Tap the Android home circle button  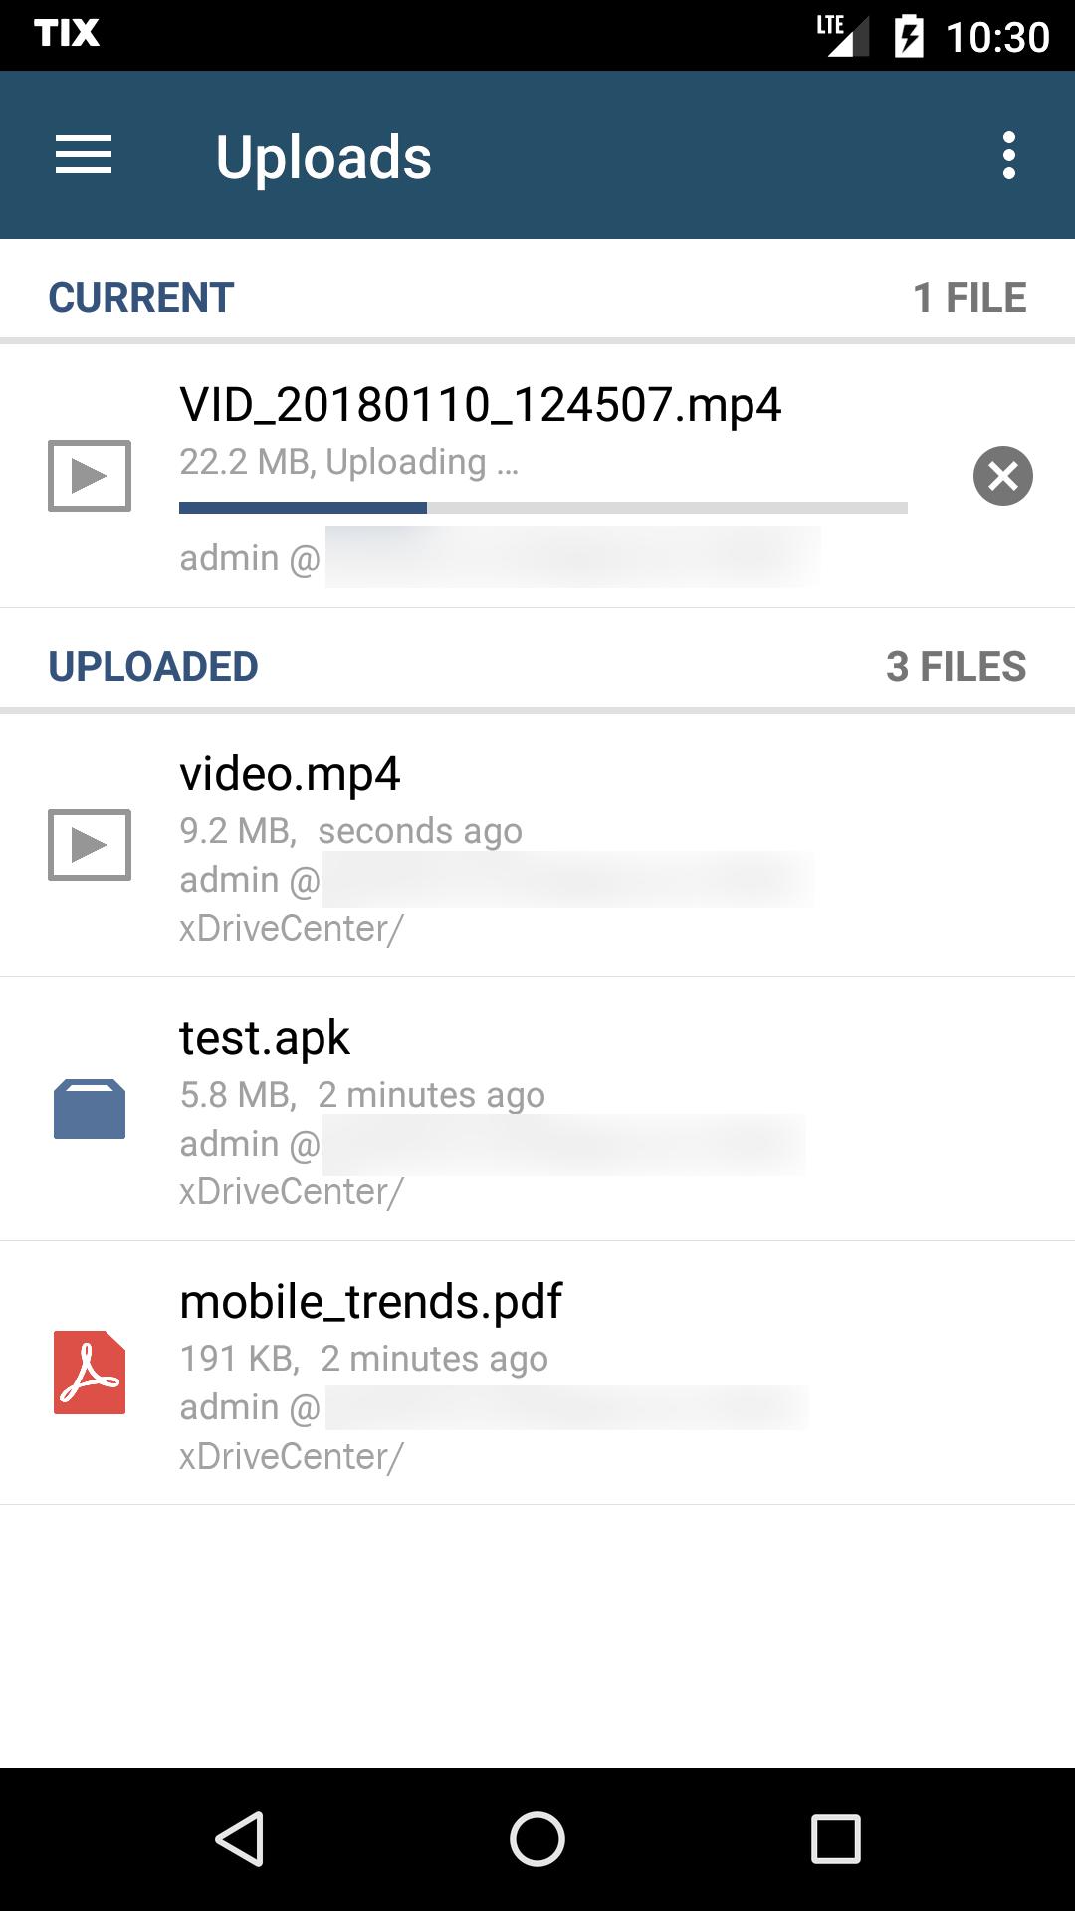[537, 1838]
